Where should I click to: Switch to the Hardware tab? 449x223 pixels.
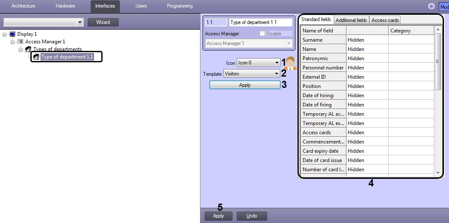tap(65, 6)
